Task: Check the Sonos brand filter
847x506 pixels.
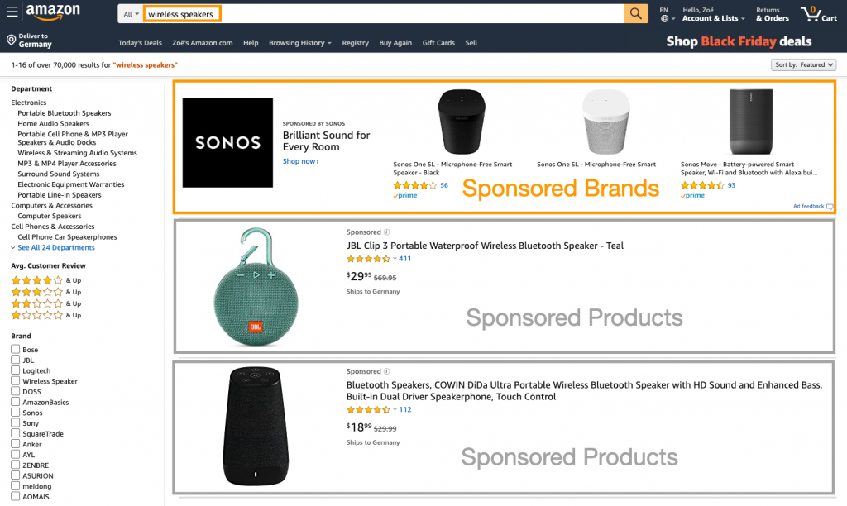Action: (x=13, y=413)
